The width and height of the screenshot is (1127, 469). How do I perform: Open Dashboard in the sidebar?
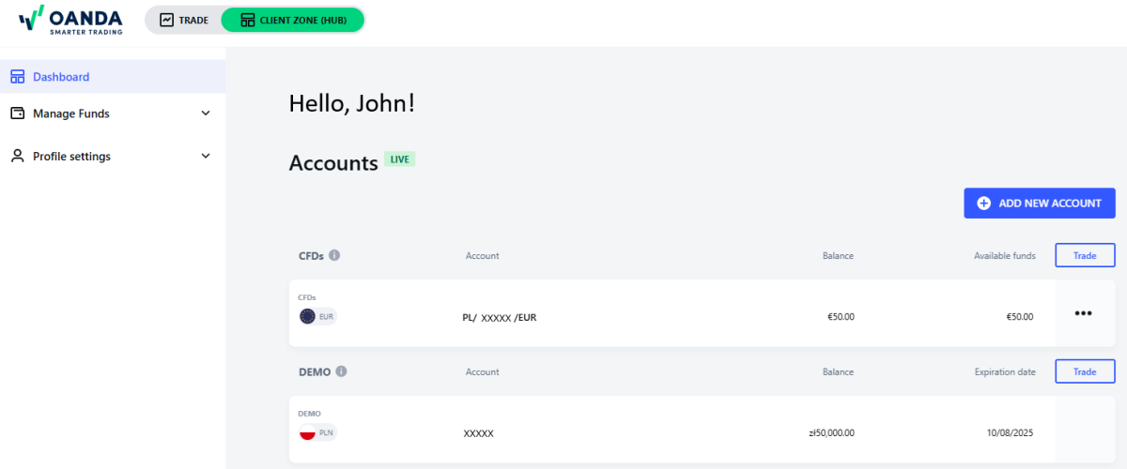coord(61,77)
